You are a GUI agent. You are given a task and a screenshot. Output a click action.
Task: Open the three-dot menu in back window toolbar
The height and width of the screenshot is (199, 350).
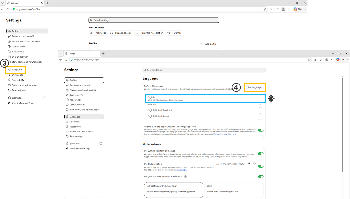289,9
